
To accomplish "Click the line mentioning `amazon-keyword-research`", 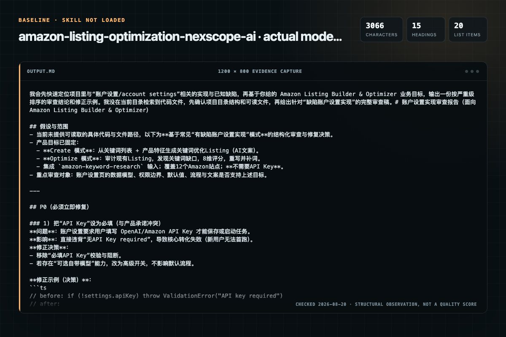I will (159, 167).
